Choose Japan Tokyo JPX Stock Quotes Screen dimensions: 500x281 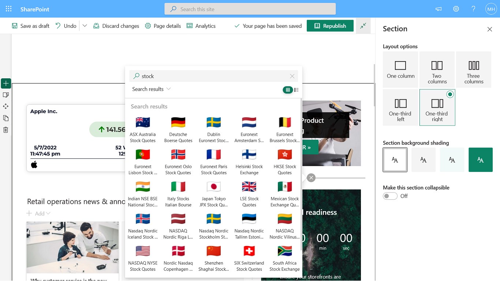[214, 194]
